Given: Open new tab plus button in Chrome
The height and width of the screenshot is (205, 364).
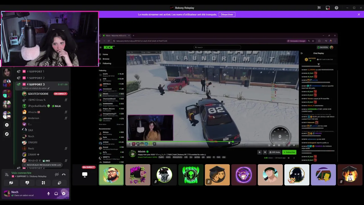Looking at the screenshot, I should pos(133,36).
